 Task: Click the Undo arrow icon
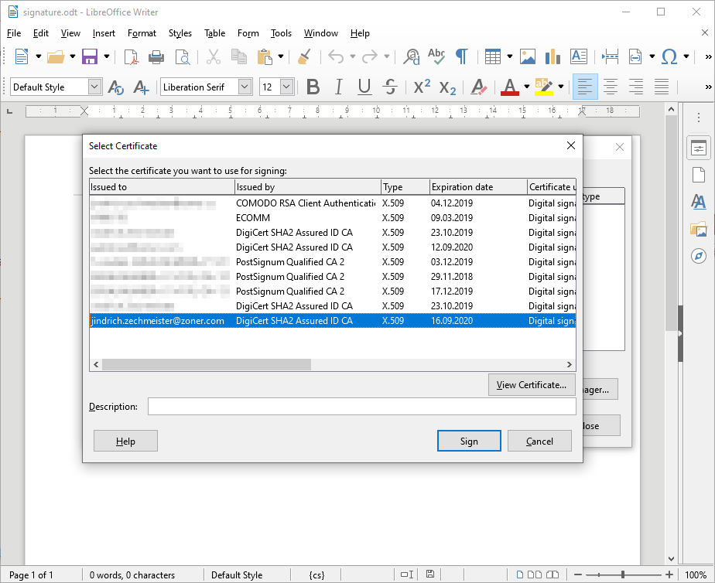[336, 57]
